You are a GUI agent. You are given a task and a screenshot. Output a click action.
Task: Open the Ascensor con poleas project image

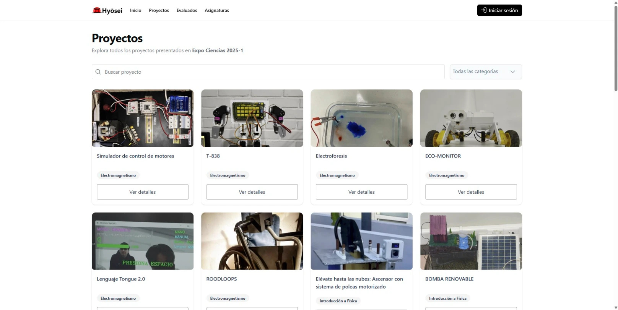tap(361, 241)
